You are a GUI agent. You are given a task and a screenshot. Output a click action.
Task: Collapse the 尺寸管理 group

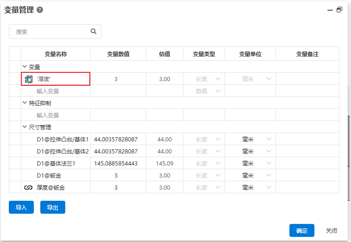click(25, 127)
